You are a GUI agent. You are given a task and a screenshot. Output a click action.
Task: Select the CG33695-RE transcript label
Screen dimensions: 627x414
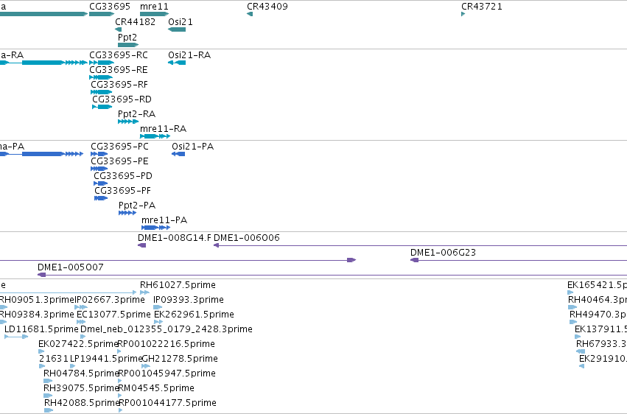[119, 70]
